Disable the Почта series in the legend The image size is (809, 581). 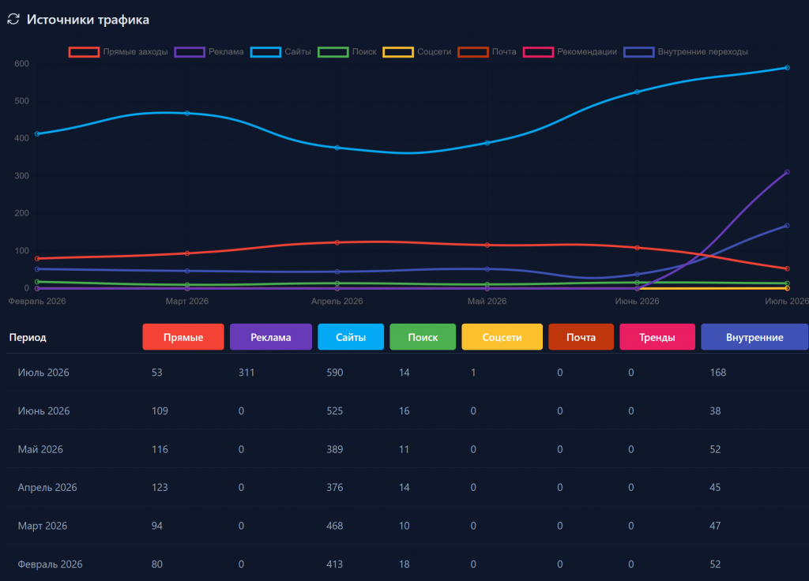click(x=487, y=52)
